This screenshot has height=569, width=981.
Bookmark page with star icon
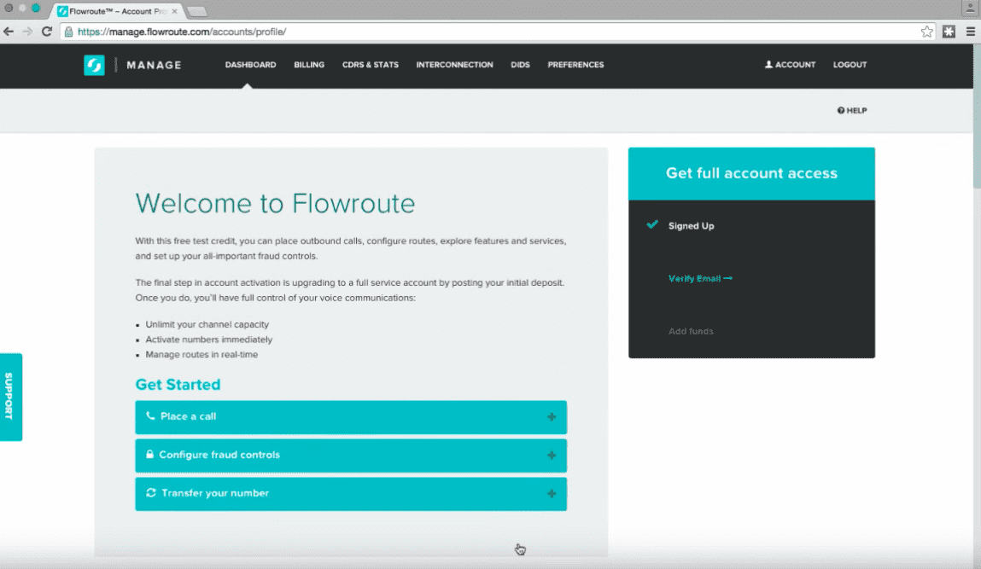(926, 32)
